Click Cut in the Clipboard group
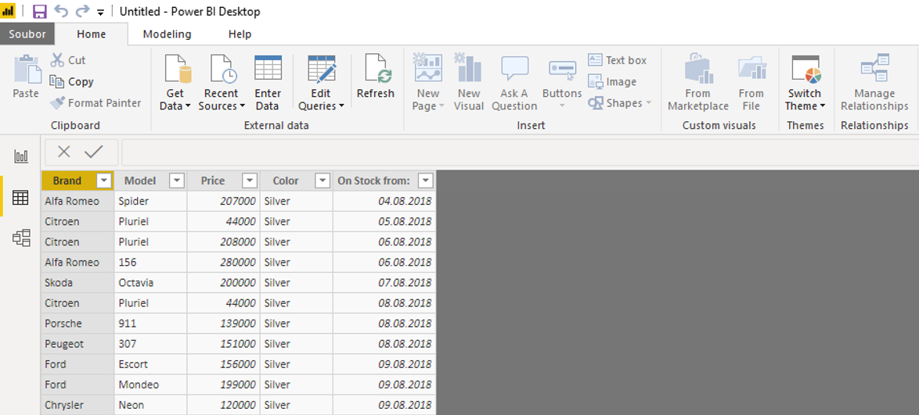The image size is (919, 415). [68, 59]
